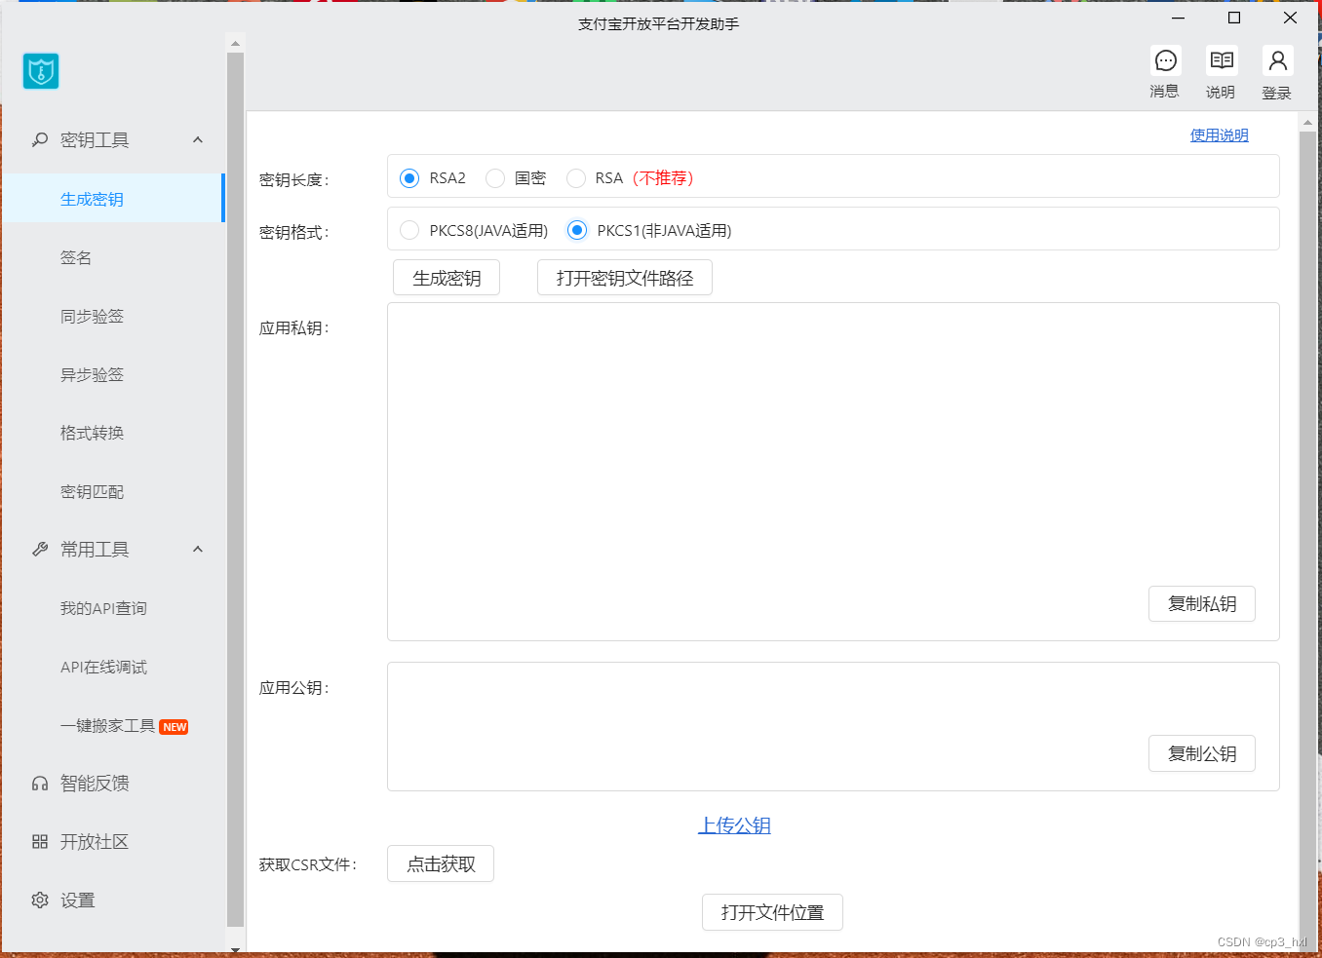
Task: Click the main panel scroll up arrow
Action: tap(1308, 123)
